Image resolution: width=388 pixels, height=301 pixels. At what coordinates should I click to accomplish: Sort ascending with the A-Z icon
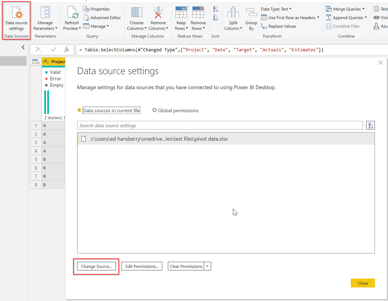click(215, 9)
